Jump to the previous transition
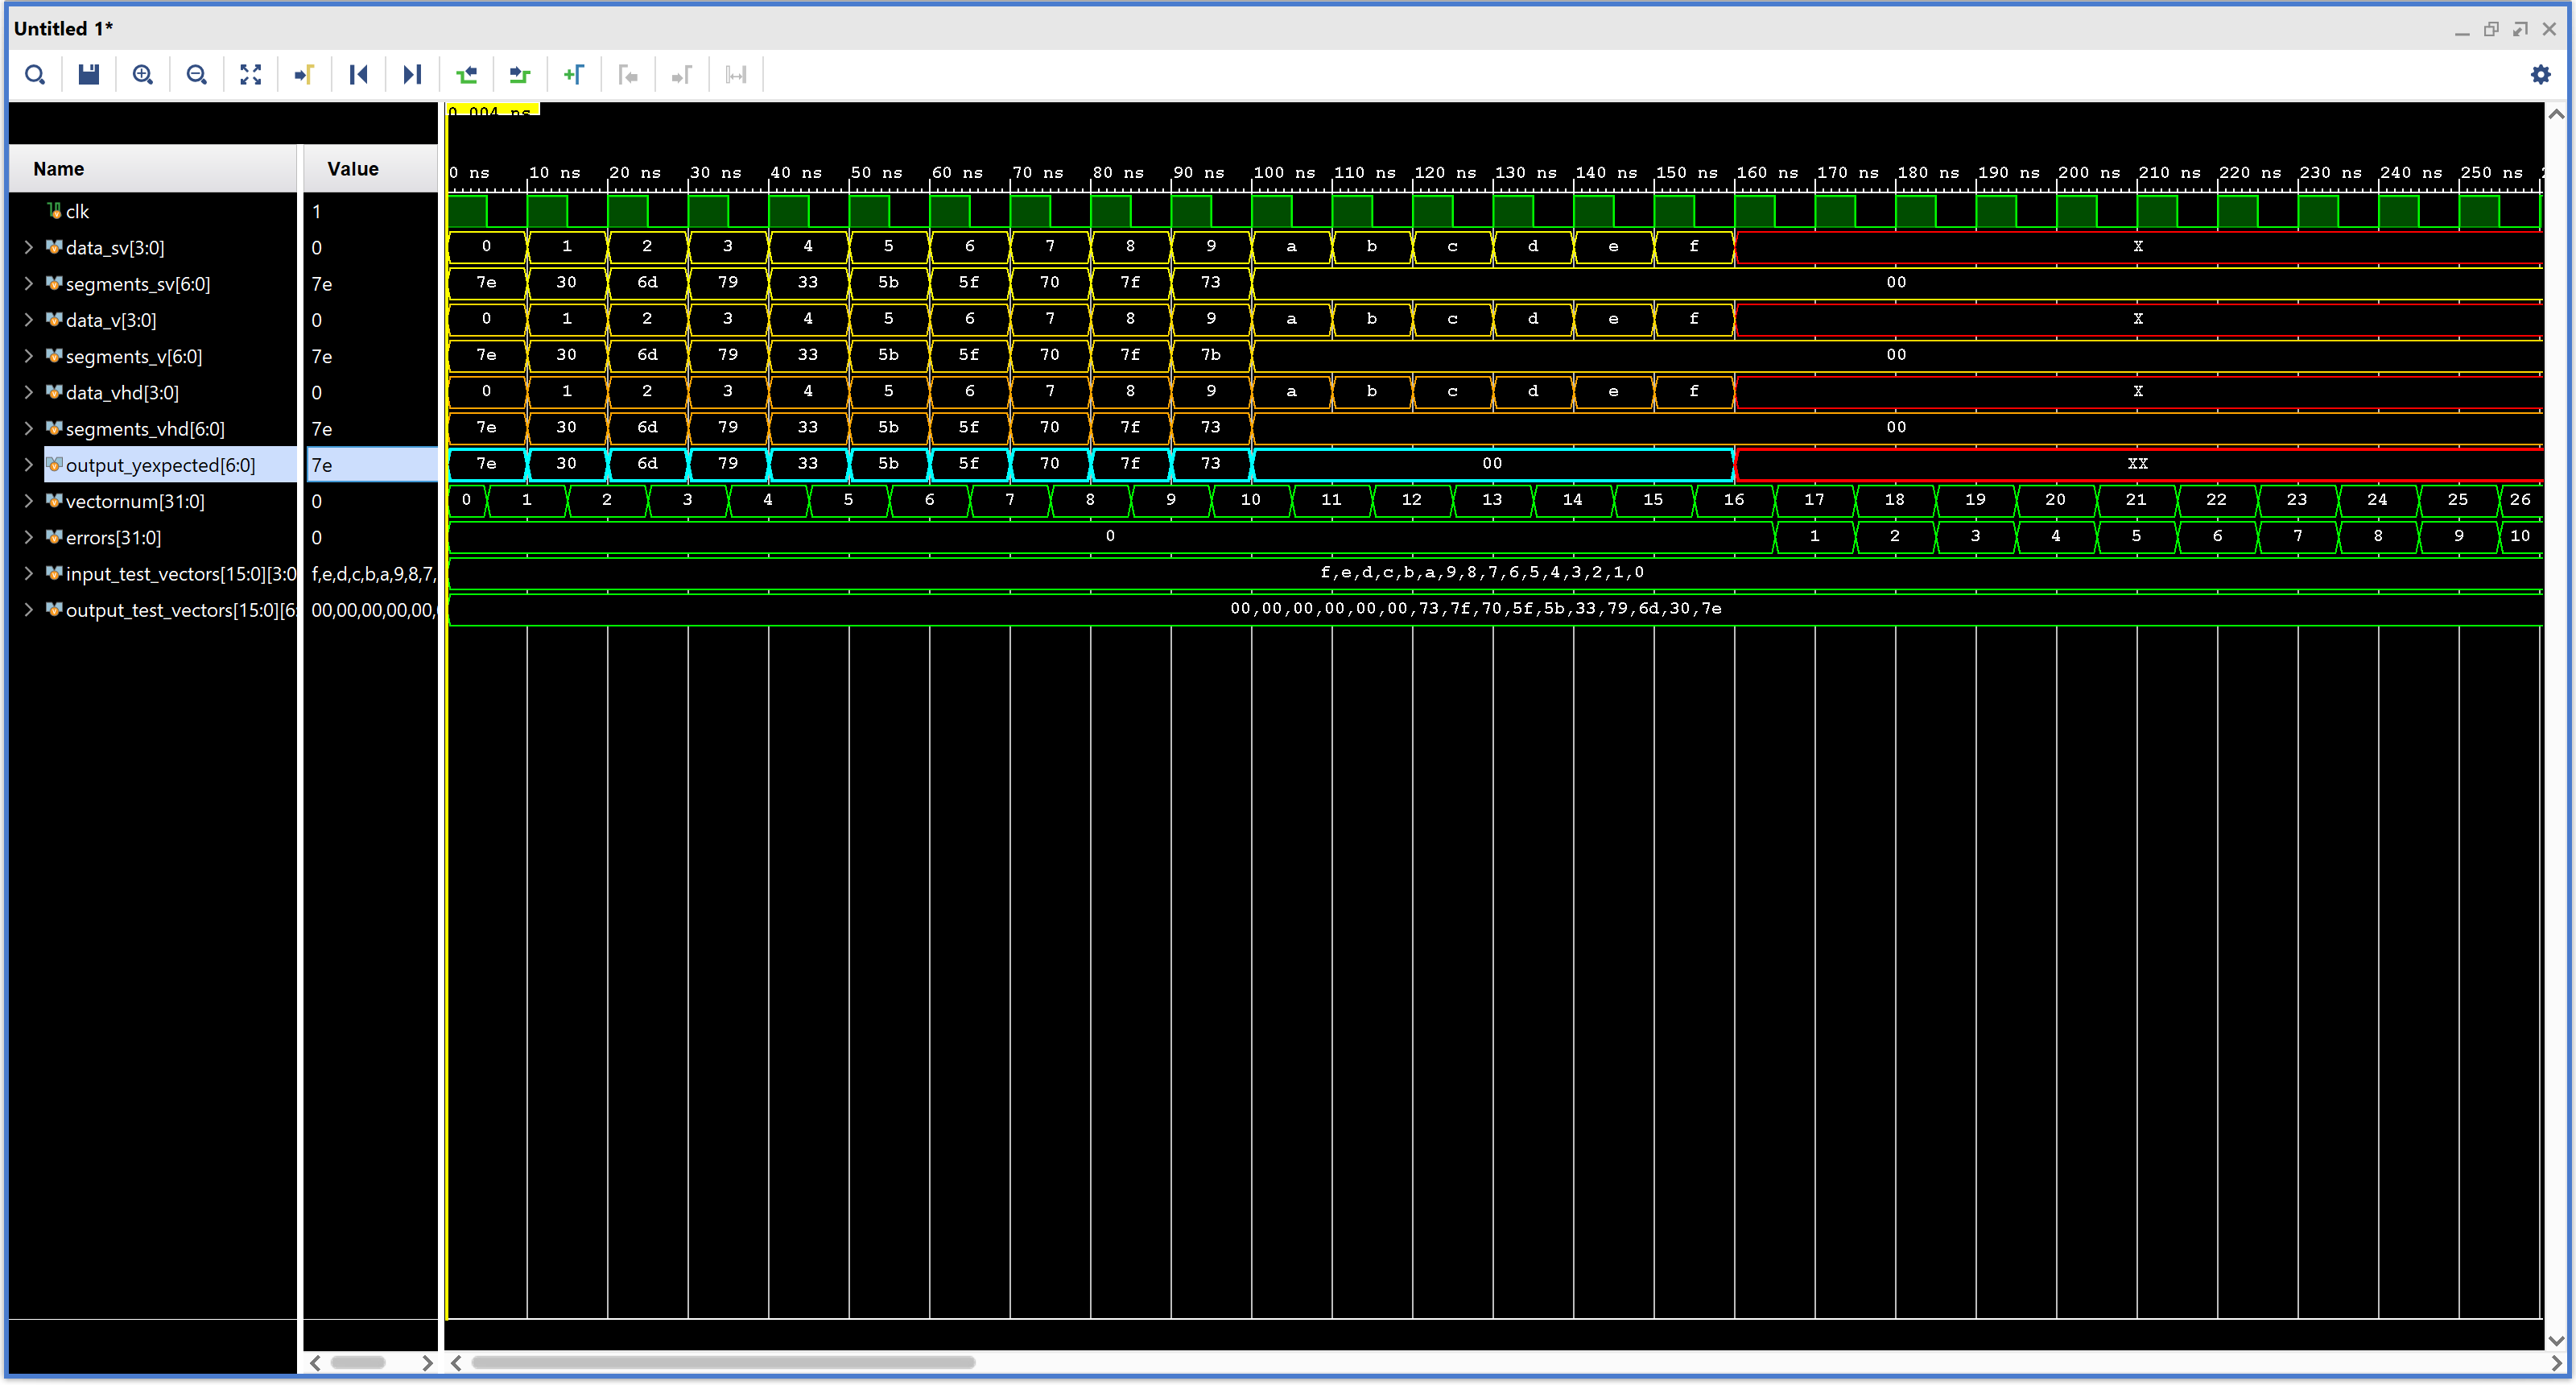2576x1385 pixels. pyautogui.click(x=466, y=75)
